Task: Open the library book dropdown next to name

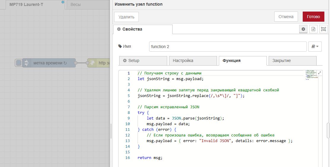Action: point(315,47)
